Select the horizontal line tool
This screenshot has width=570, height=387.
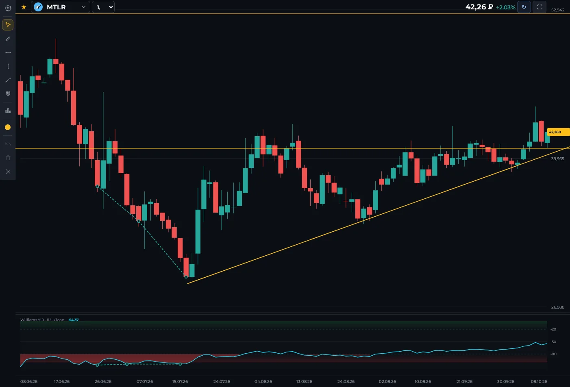pyautogui.click(x=8, y=52)
